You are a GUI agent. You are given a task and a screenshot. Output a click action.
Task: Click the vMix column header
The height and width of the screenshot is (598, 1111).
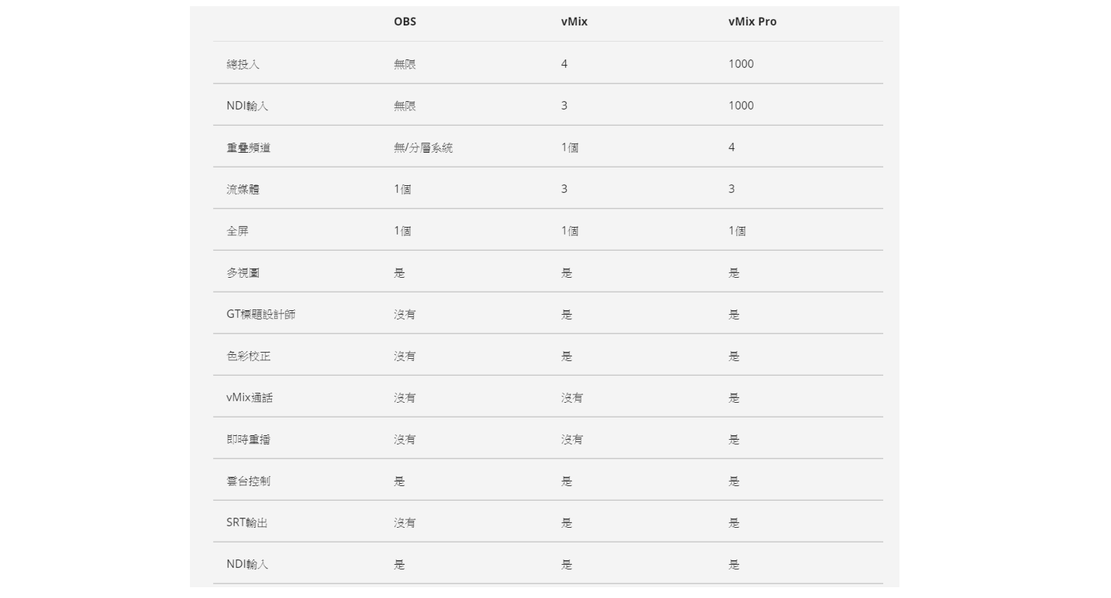574,22
